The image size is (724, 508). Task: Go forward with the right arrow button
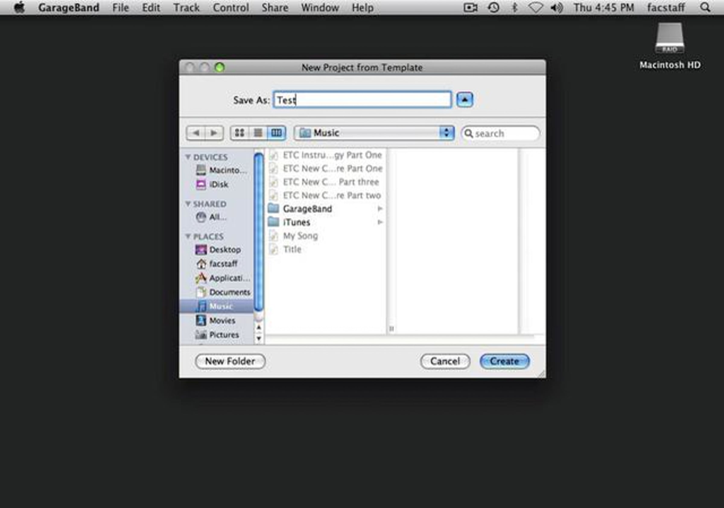point(214,133)
